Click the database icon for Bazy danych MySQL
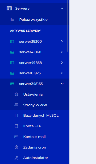 pyautogui.click(x=16, y=116)
